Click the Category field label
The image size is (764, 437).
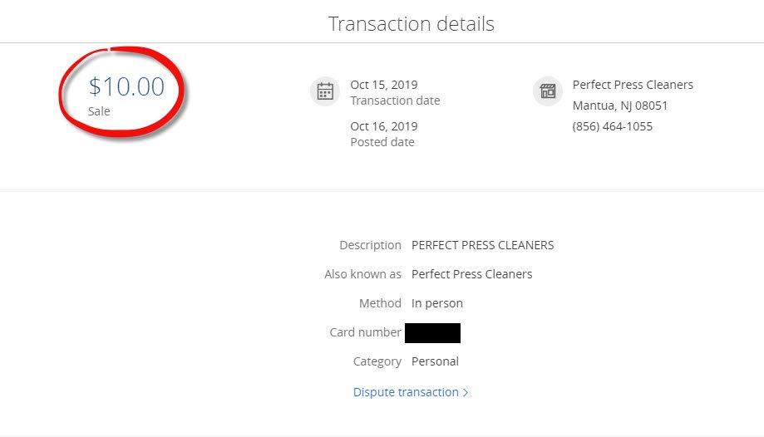point(377,362)
